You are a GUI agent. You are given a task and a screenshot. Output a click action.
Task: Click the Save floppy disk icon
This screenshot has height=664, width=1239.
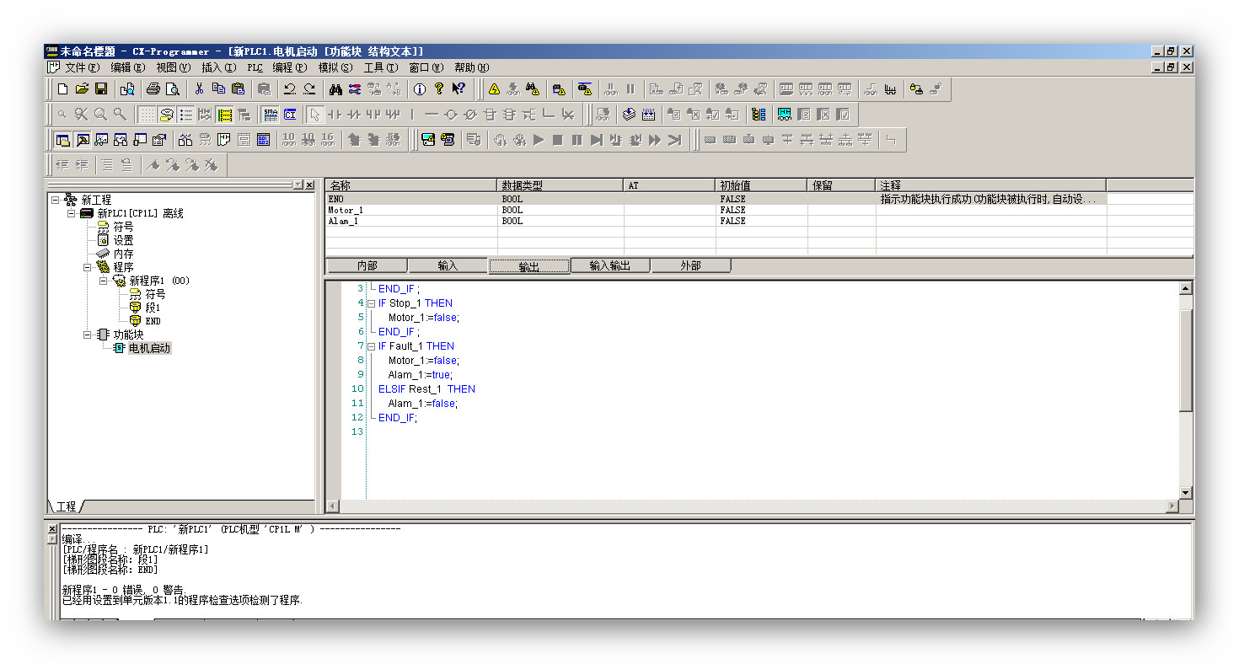[x=101, y=89]
